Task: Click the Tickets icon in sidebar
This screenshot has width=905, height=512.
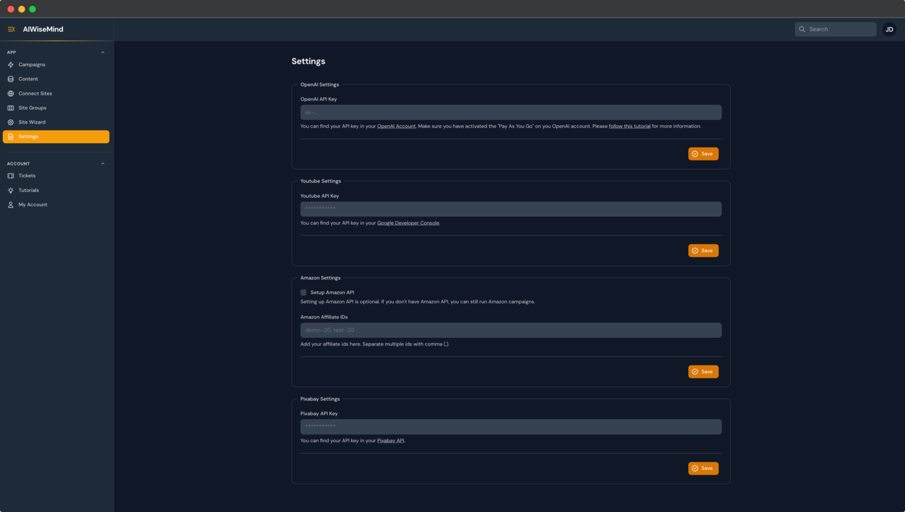Action: 11,176
